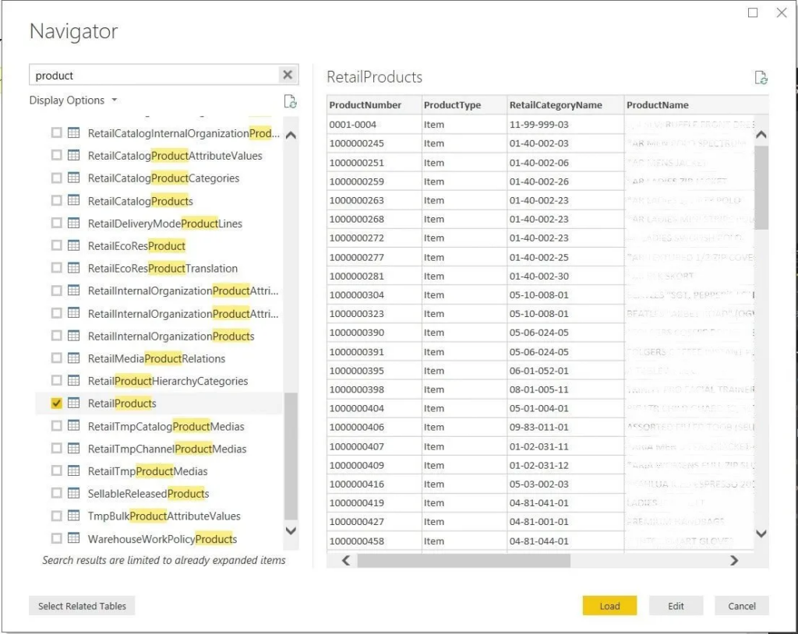798x634 pixels.
Task: Check the RetailCatalogProducts checkbox
Action: coord(56,200)
